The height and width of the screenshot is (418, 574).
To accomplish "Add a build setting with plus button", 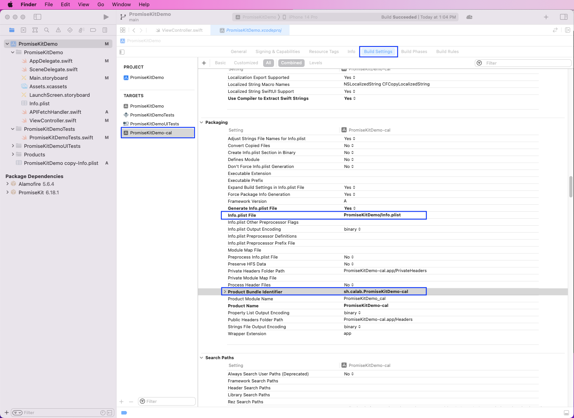I will click(x=204, y=63).
